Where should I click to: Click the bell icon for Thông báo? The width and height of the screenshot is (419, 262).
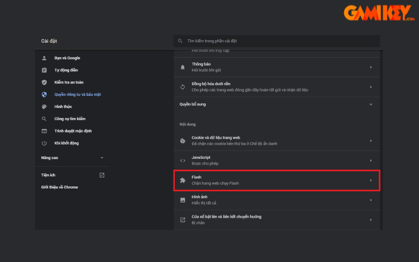pyautogui.click(x=182, y=67)
